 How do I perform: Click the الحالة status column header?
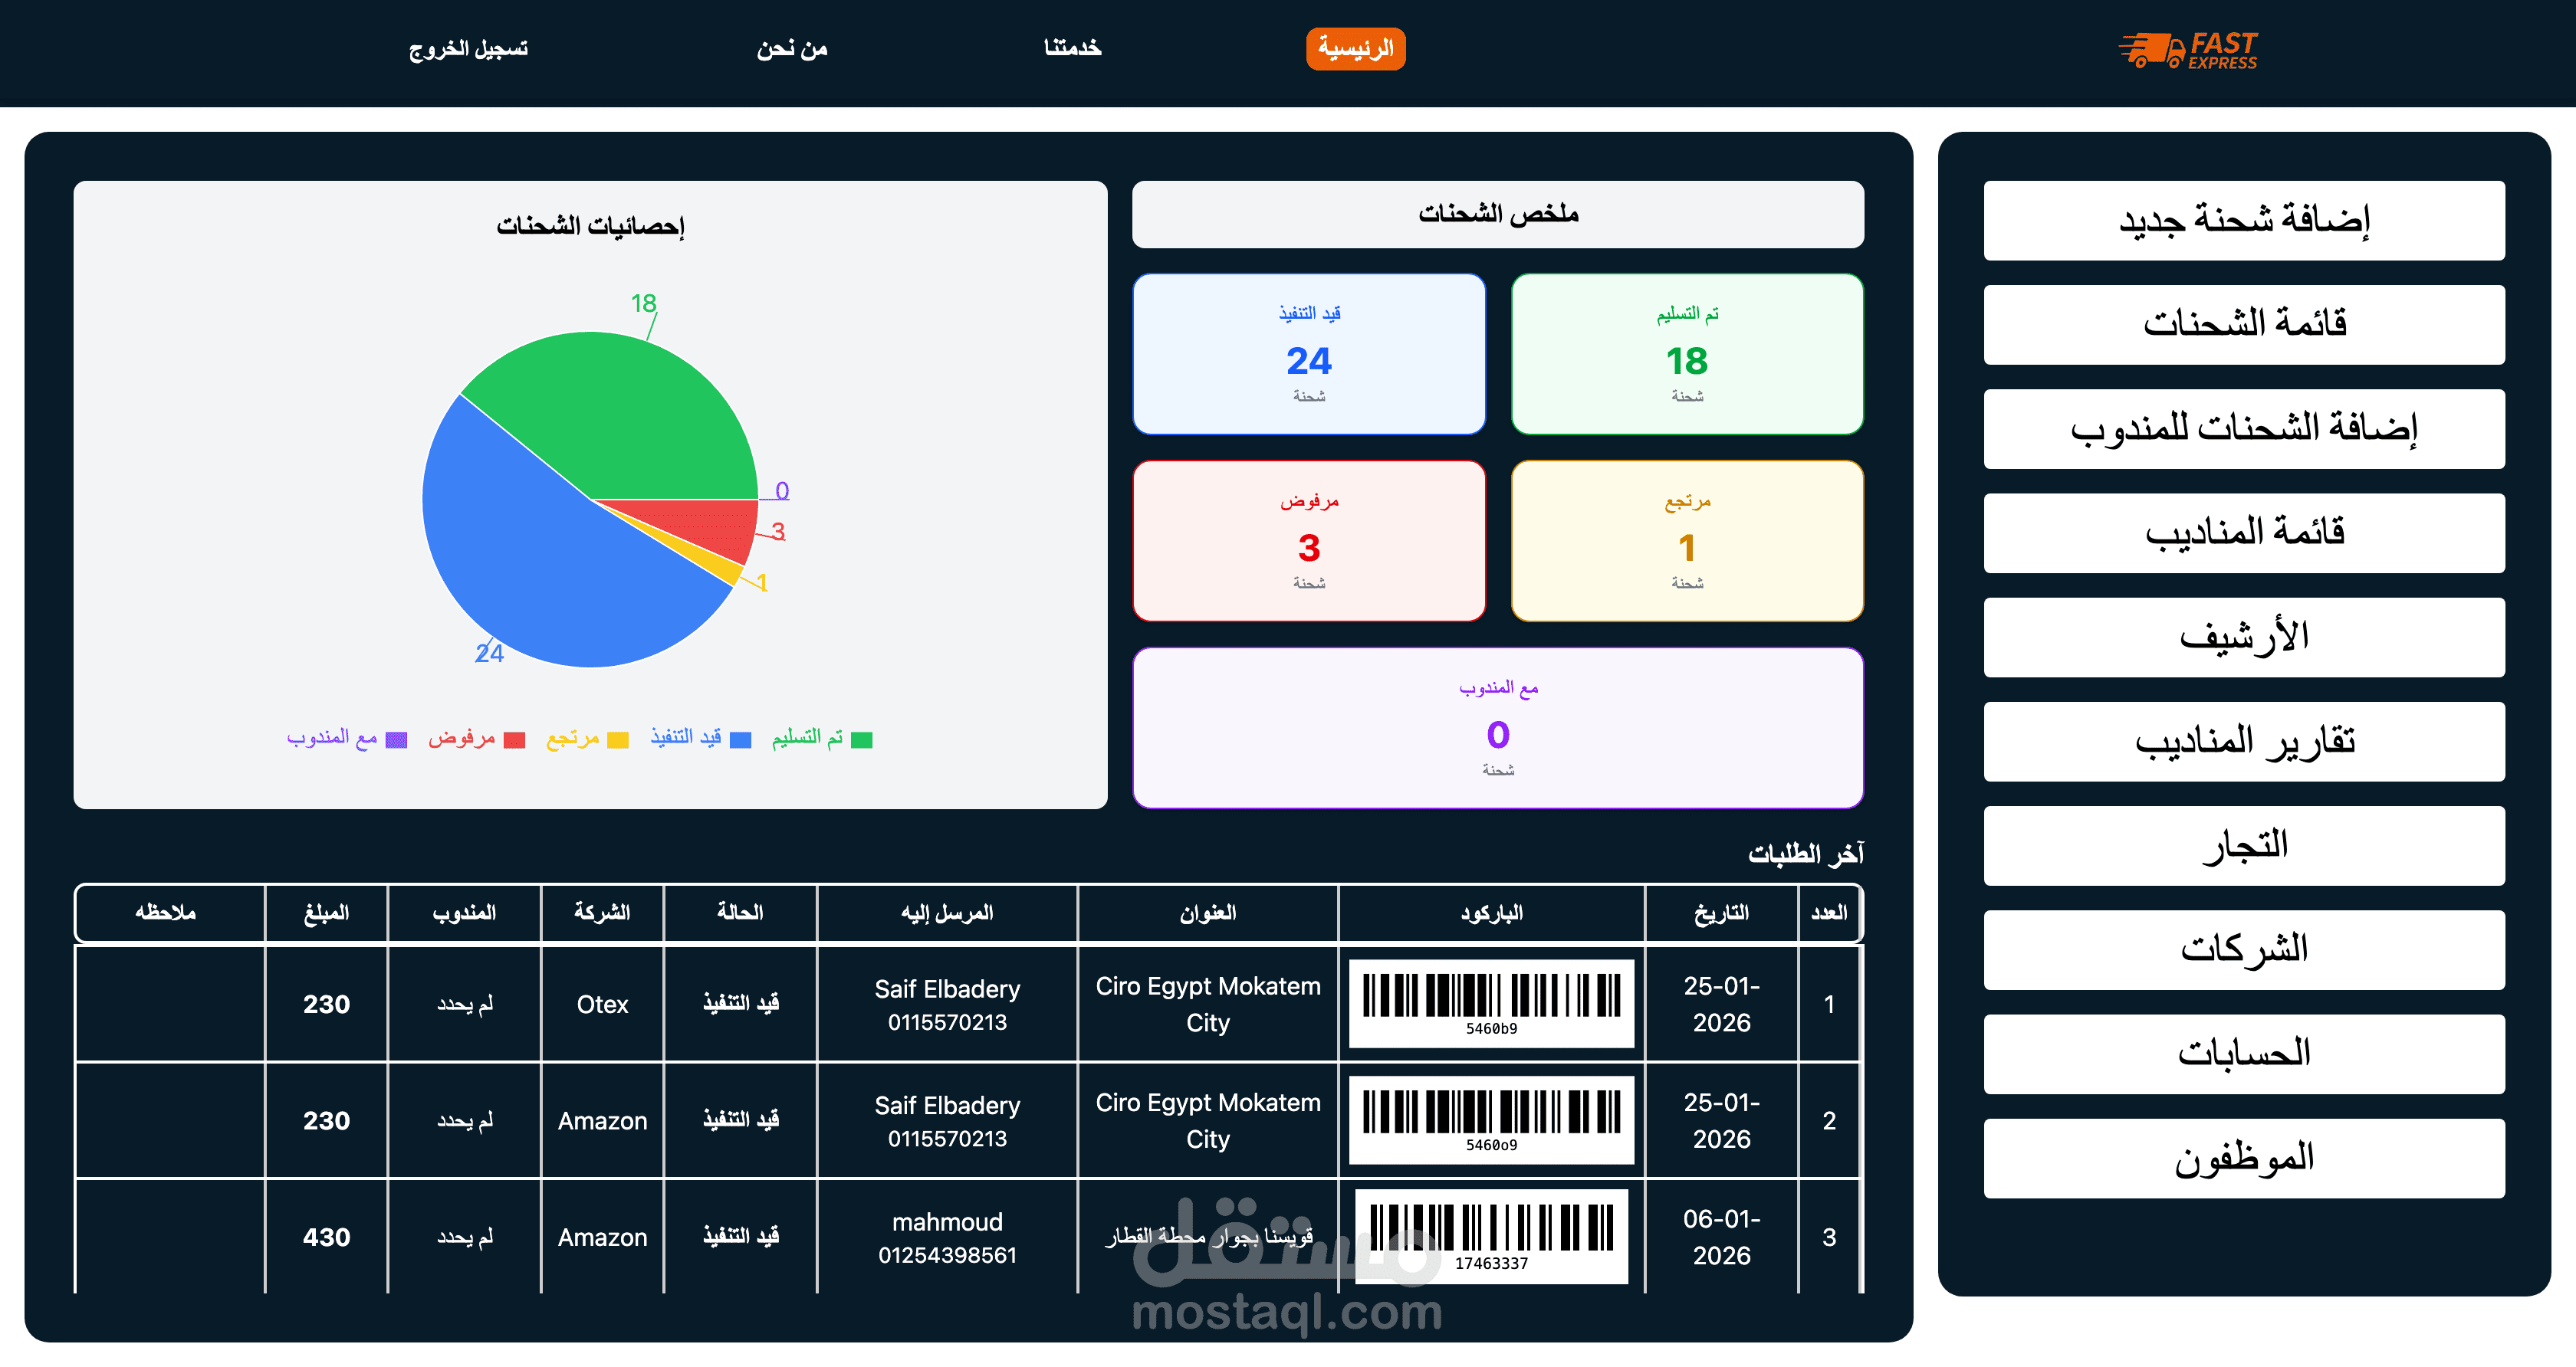(x=740, y=913)
